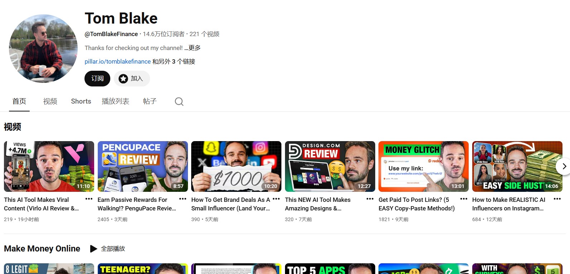Subscribe with the 订阅 button

coord(97,79)
